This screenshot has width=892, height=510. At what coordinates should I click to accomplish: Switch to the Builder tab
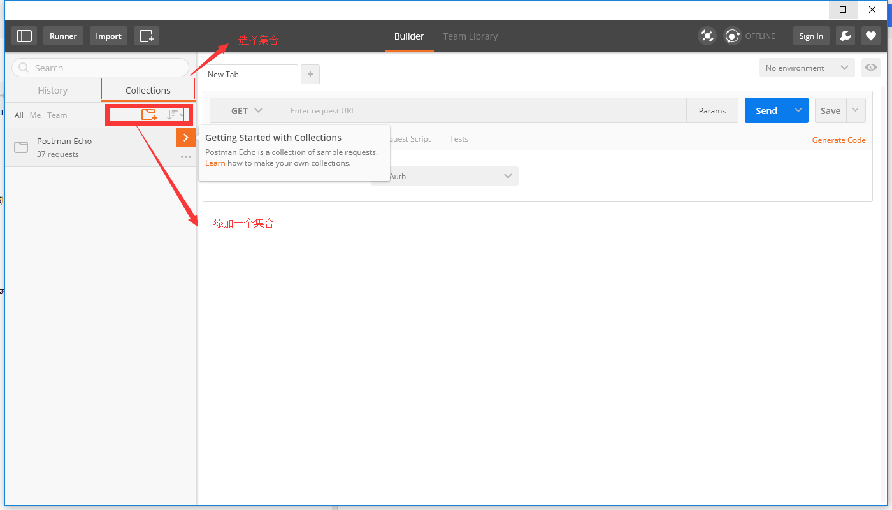click(x=409, y=36)
